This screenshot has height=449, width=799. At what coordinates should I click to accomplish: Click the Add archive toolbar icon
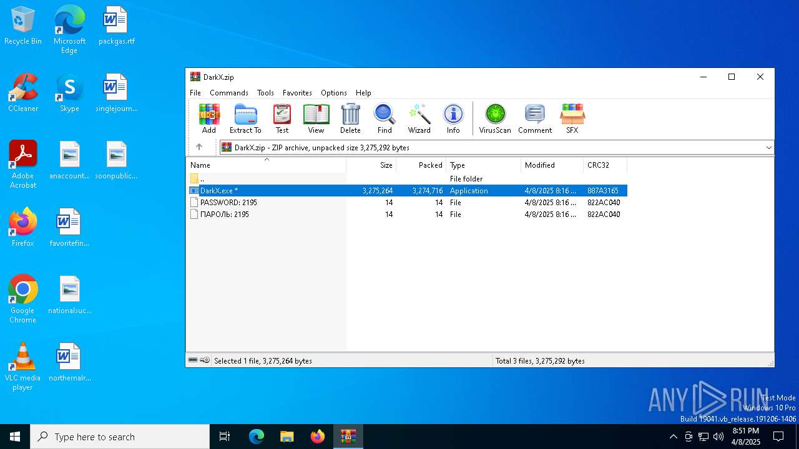(209, 118)
